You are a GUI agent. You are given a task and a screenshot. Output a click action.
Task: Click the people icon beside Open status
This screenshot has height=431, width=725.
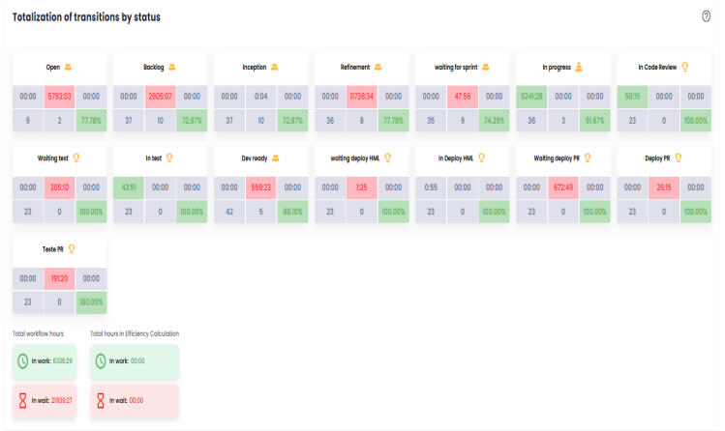(x=69, y=67)
